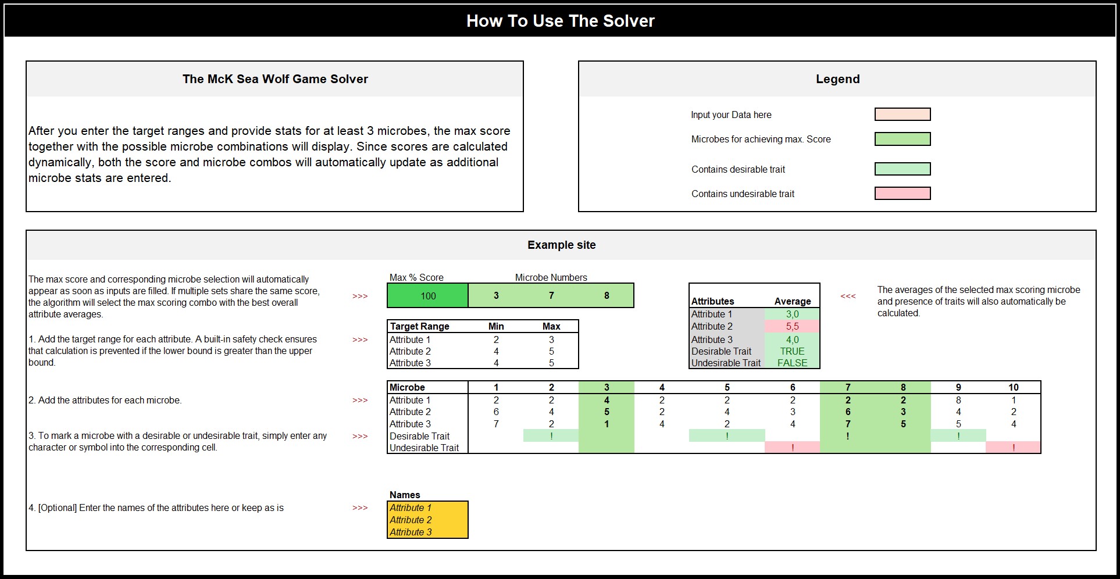The image size is (1120, 579).
Task: Select the Desirable Trait cell of microbe 5
Action: pyautogui.click(x=727, y=436)
